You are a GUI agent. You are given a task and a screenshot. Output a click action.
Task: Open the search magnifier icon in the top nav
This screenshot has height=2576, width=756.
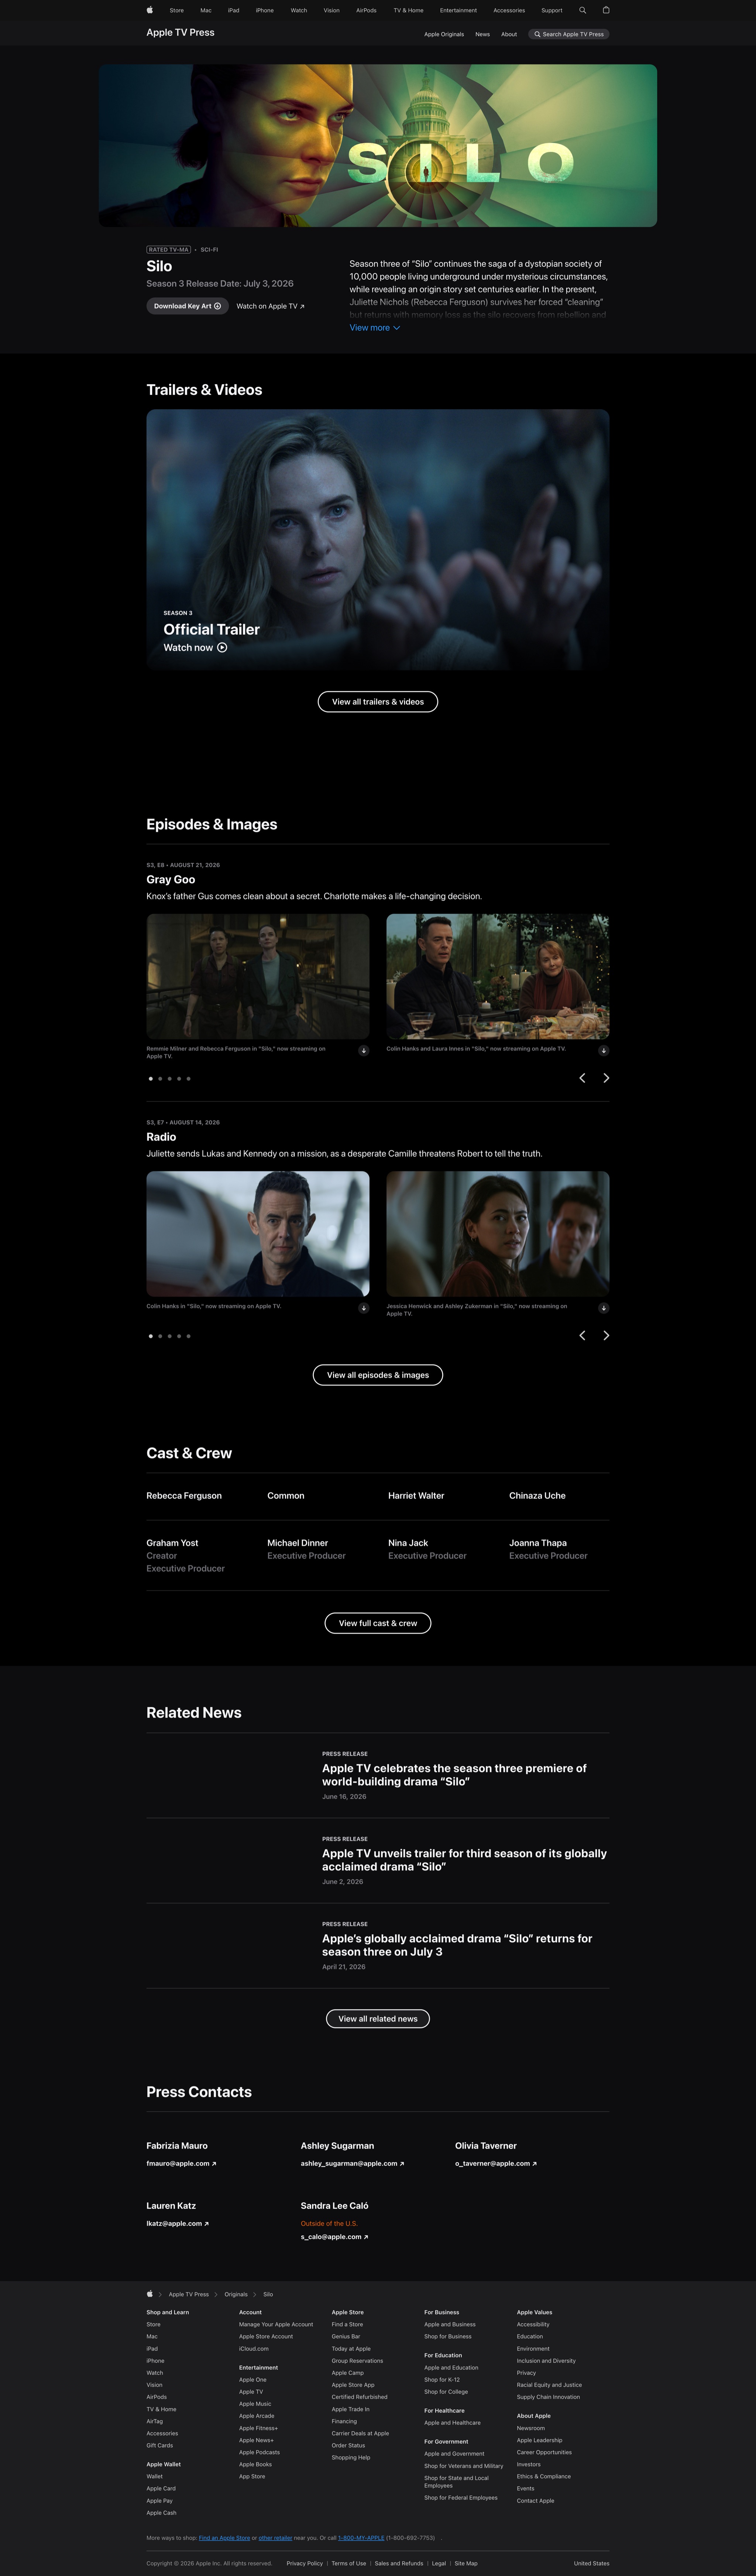click(582, 10)
